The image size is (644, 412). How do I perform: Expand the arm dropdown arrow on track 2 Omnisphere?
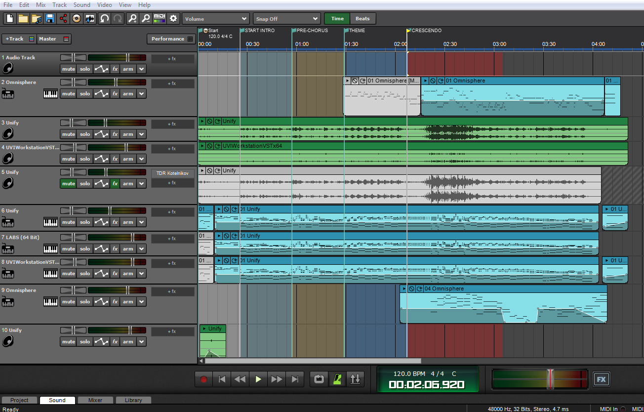(142, 94)
